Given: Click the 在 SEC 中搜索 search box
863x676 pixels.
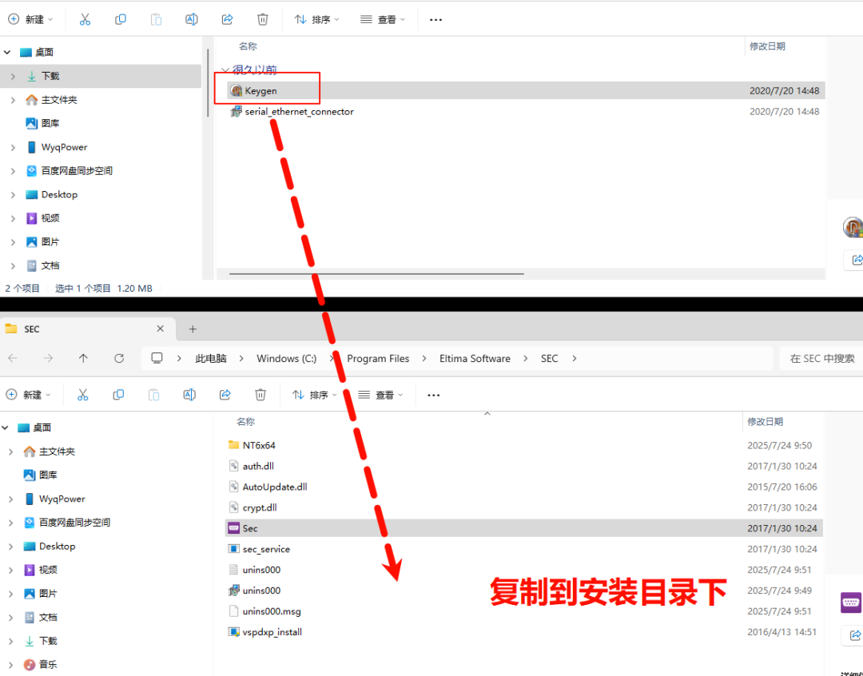Looking at the screenshot, I should point(821,358).
